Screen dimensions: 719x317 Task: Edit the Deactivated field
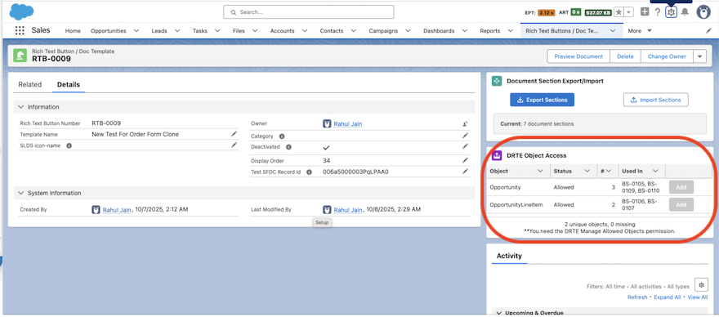(465, 146)
